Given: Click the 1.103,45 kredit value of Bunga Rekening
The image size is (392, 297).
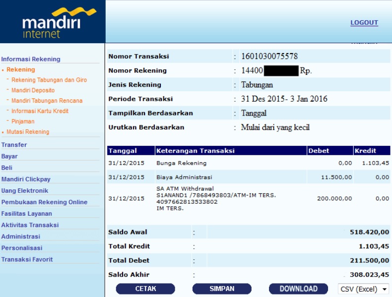Looking at the screenshot, I should pyautogui.click(x=376, y=163).
